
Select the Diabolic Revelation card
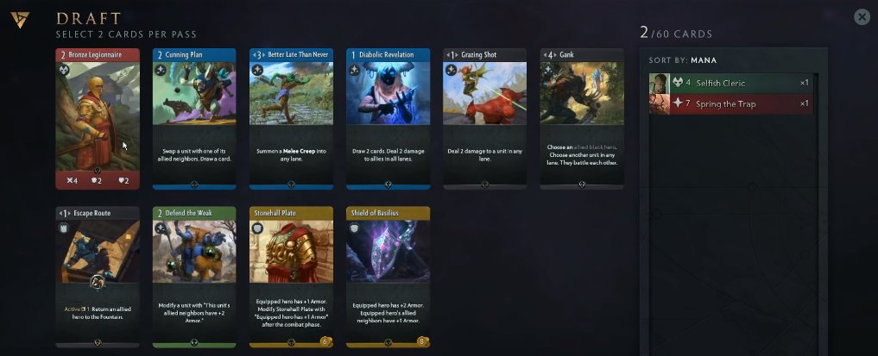pyautogui.click(x=388, y=118)
